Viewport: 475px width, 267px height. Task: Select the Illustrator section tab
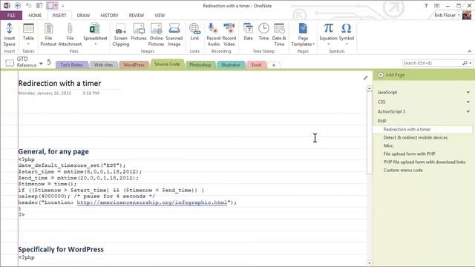[x=231, y=65]
